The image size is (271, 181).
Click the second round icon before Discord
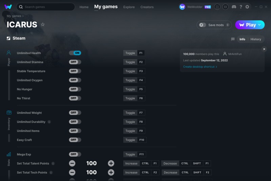click(225, 7)
